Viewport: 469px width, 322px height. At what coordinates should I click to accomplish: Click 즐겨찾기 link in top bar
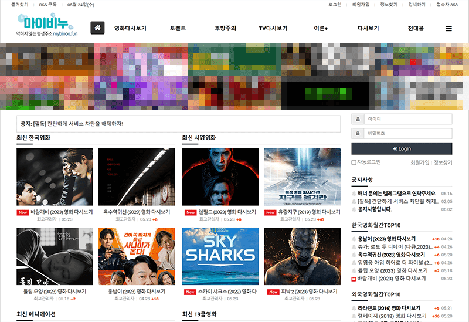click(20, 5)
